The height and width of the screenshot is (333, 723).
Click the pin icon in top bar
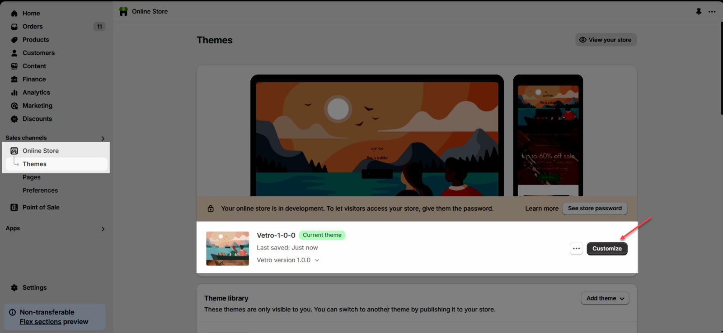click(x=699, y=12)
